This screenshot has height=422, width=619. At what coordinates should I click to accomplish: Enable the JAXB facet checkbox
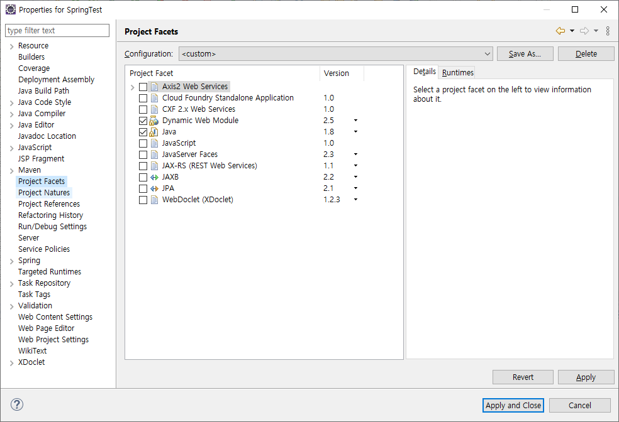(143, 177)
